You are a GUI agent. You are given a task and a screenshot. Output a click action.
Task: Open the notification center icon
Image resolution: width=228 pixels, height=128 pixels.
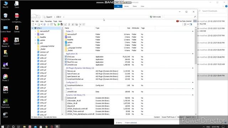(x=223, y=127)
